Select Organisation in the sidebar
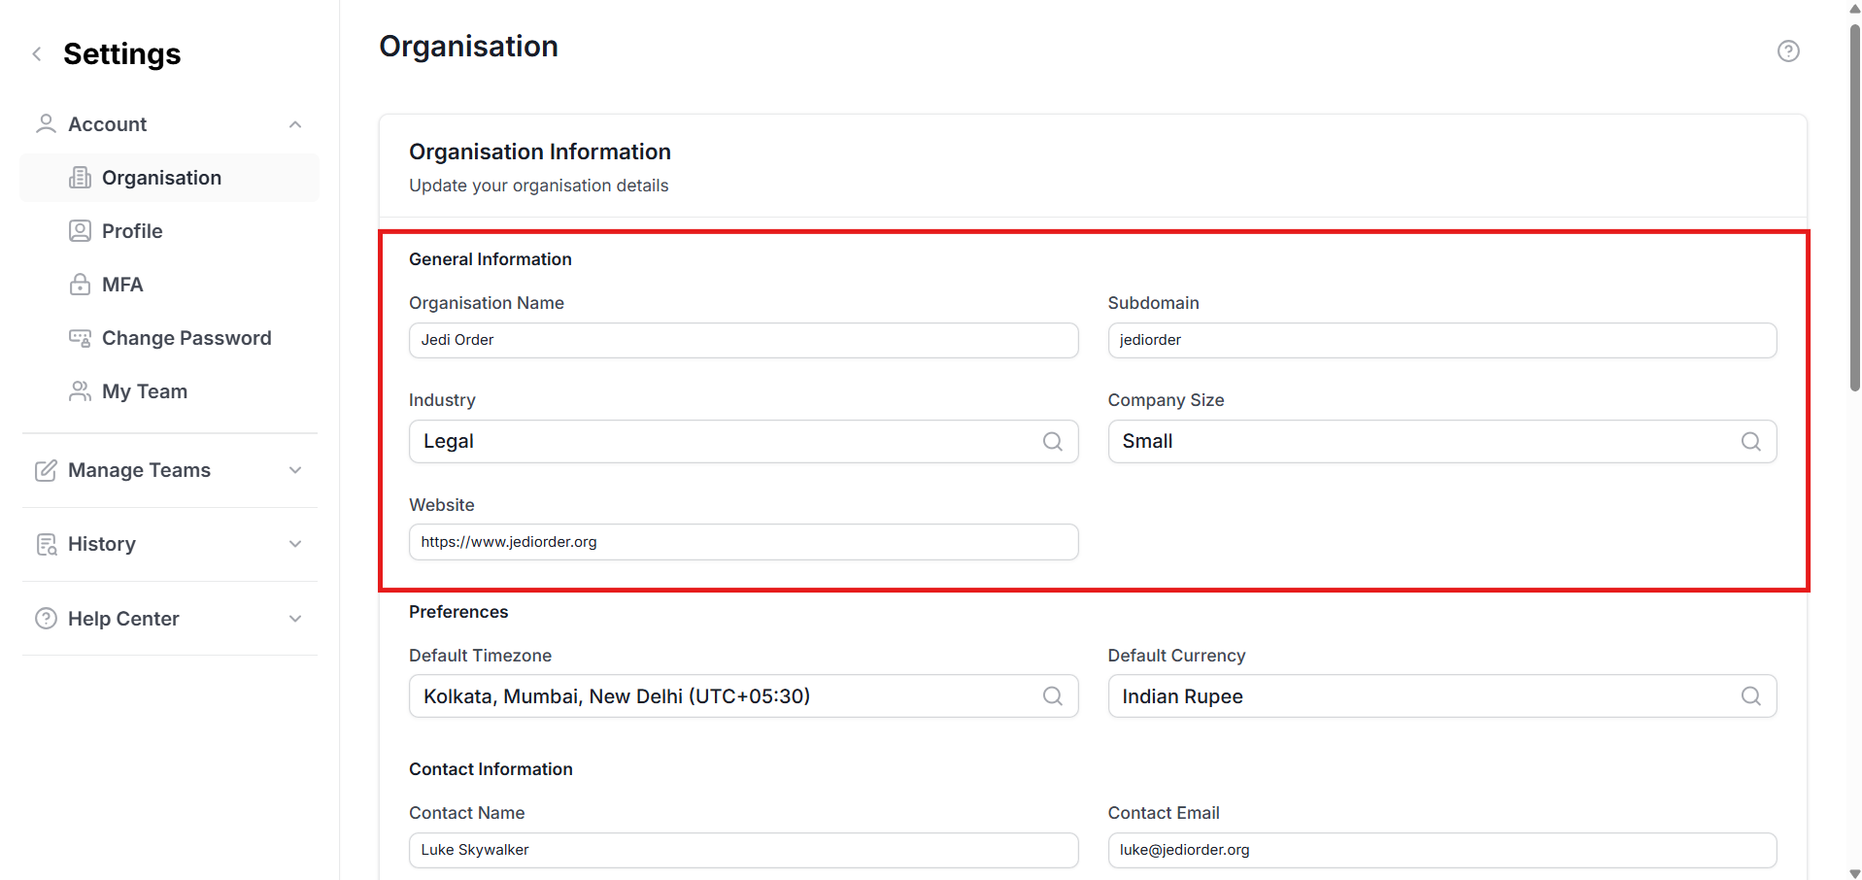This screenshot has width=1862, height=880. pyautogui.click(x=161, y=178)
